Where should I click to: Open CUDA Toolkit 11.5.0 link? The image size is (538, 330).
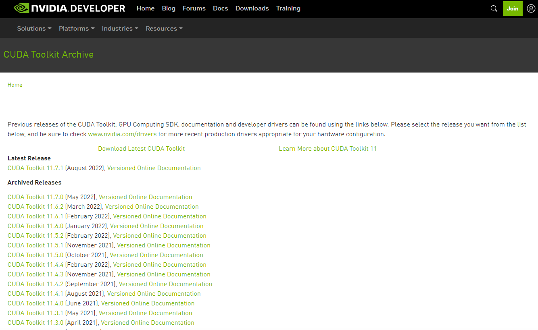pyautogui.click(x=35, y=255)
